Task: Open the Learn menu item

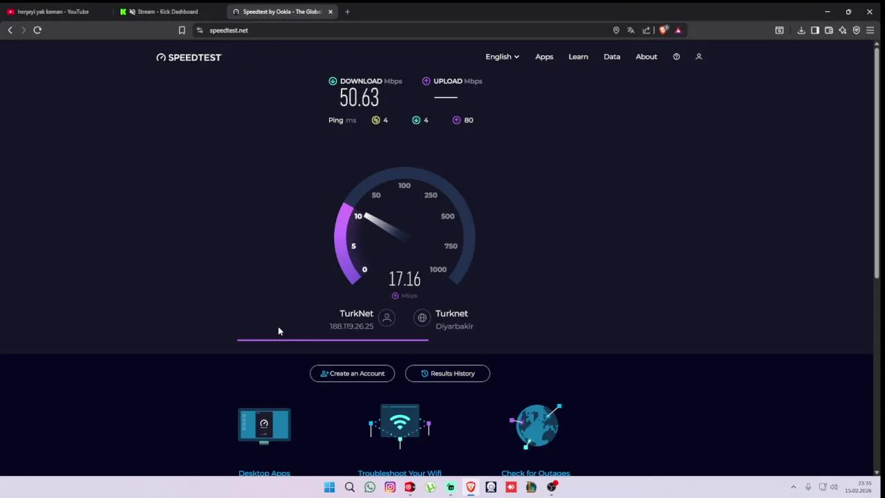Action: click(578, 57)
